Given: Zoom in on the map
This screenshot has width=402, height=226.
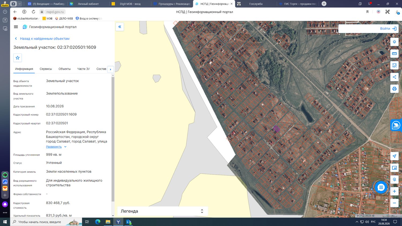Looking at the screenshot, I should (x=394, y=191).
